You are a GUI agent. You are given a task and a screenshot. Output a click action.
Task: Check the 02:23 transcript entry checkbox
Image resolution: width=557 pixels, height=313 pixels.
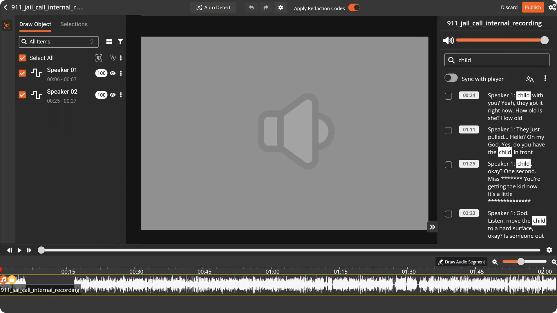pyautogui.click(x=448, y=214)
